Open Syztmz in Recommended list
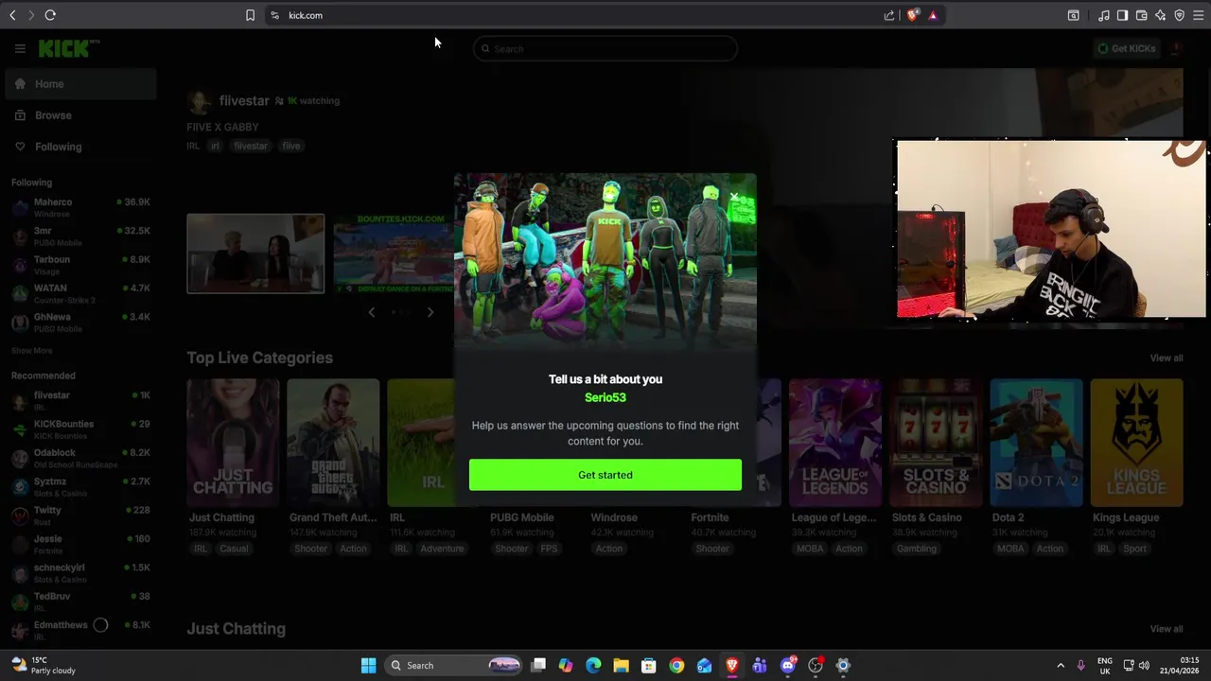 click(x=80, y=486)
